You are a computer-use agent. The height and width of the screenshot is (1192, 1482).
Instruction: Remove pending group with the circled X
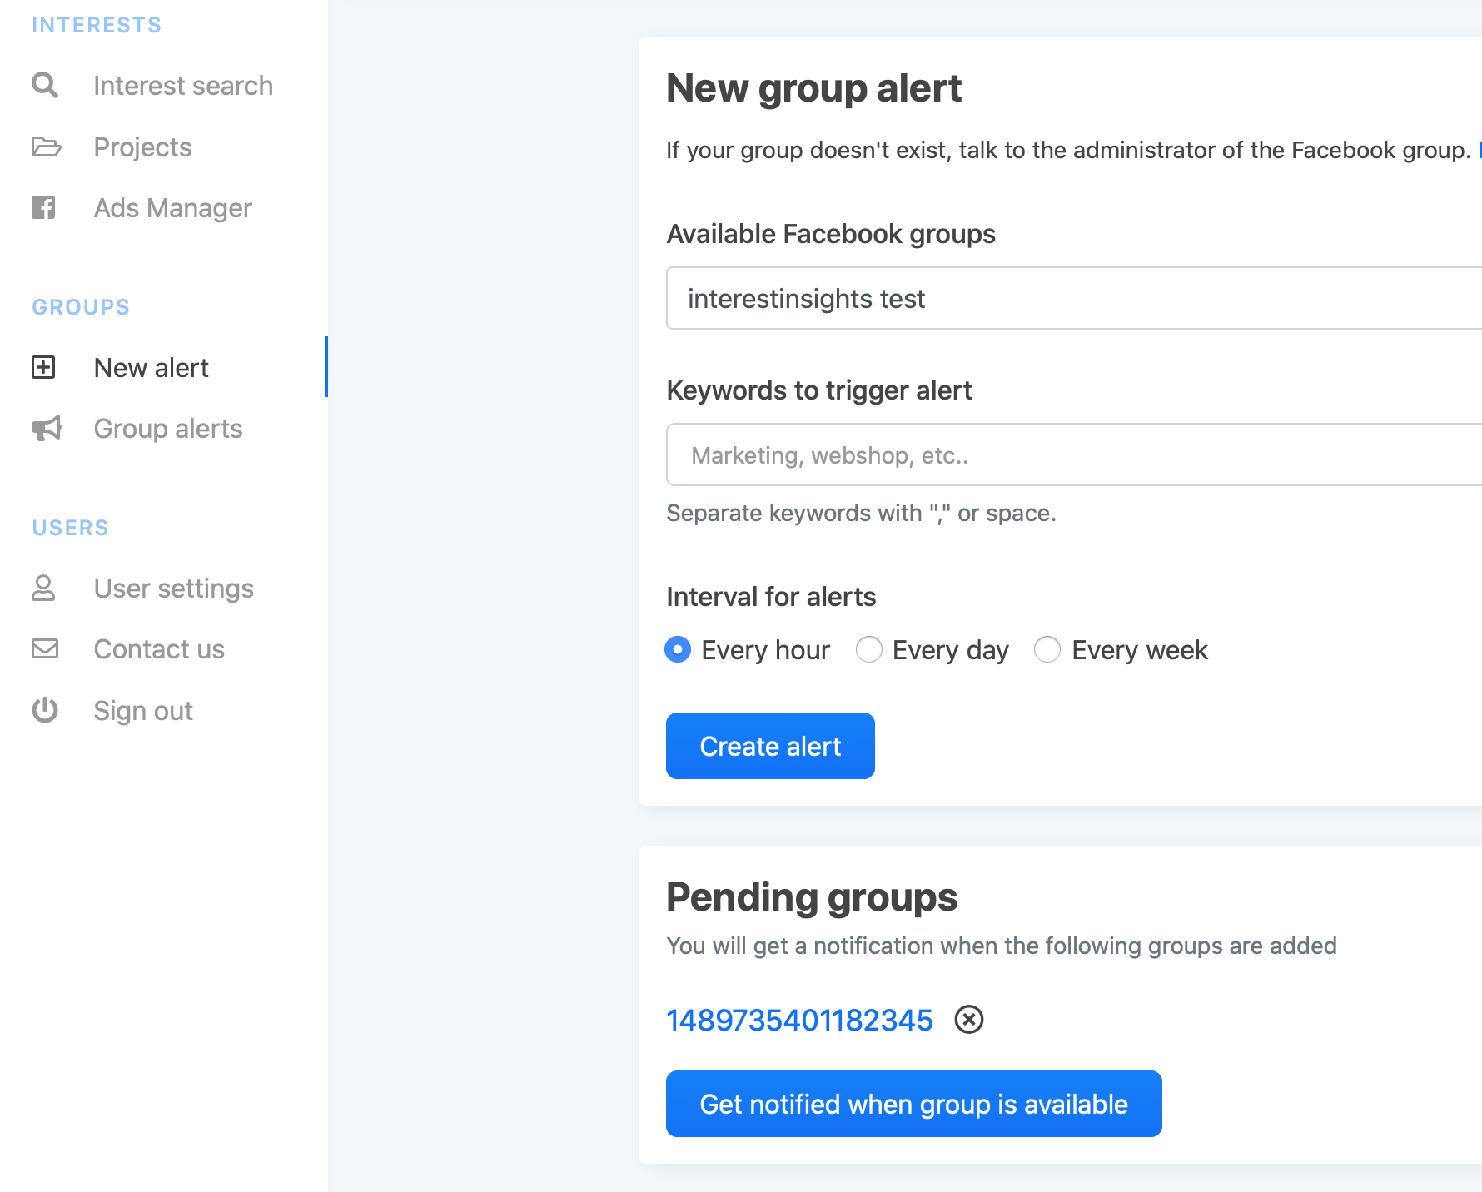coord(968,1020)
